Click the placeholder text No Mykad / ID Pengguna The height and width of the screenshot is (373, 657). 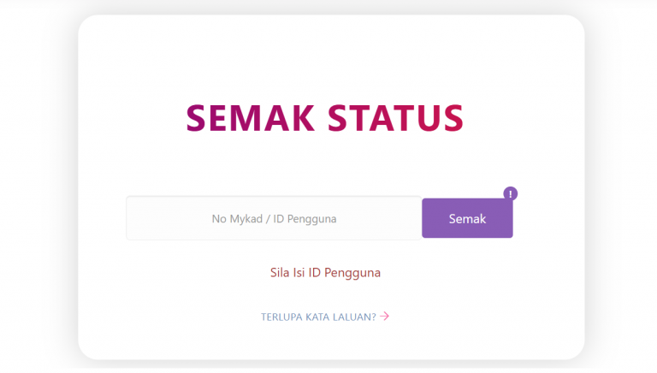pyautogui.click(x=274, y=219)
